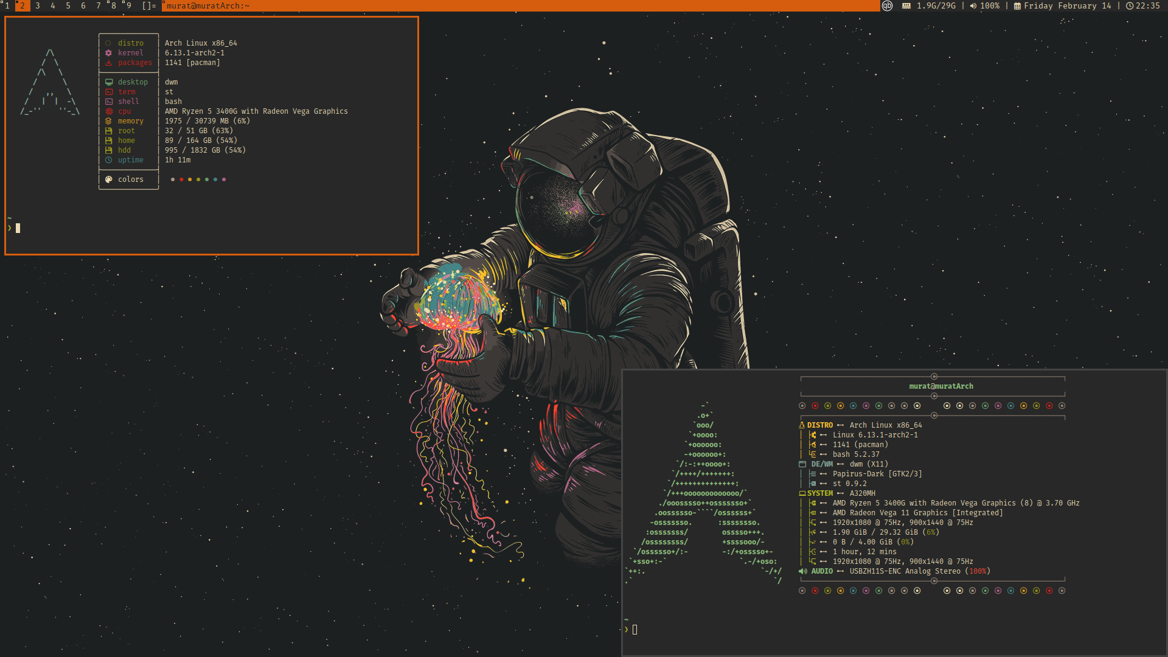Click 'Linux 6.13.1-arch2-1' in bottom terminal
This screenshot has height=657, width=1168.
(x=875, y=435)
